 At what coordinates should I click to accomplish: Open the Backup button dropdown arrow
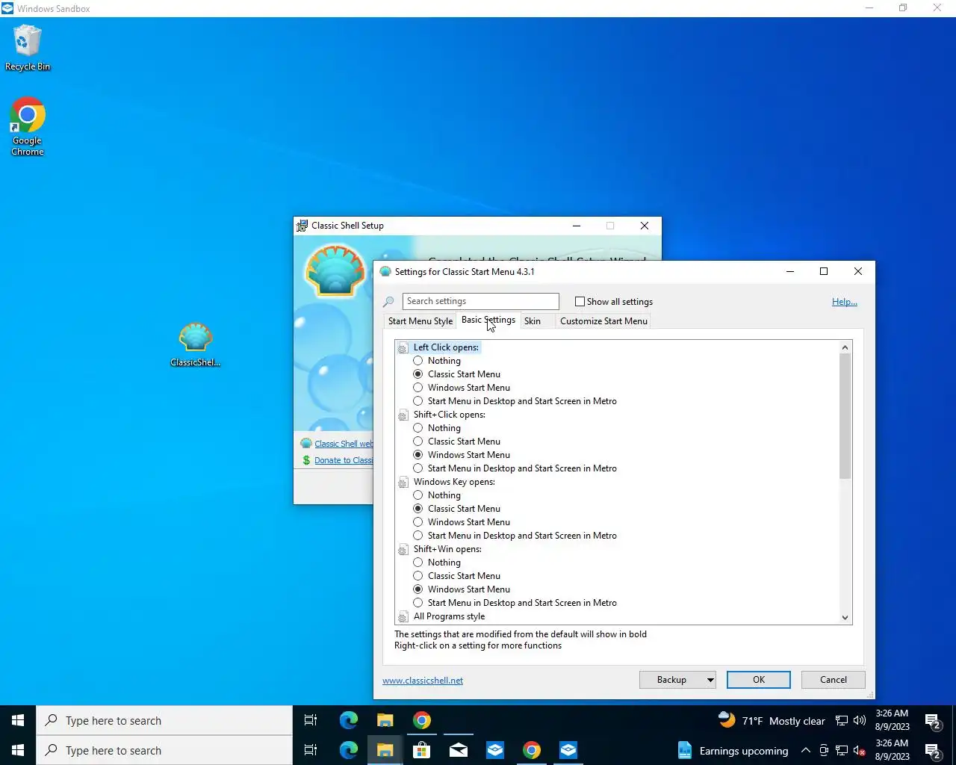coord(710,680)
